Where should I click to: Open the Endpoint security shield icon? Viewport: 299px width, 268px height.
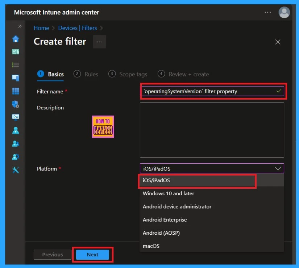pos(16,104)
